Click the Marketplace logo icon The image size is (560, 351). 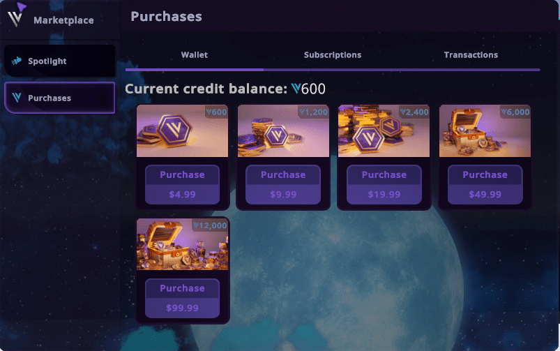click(x=17, y=14)
